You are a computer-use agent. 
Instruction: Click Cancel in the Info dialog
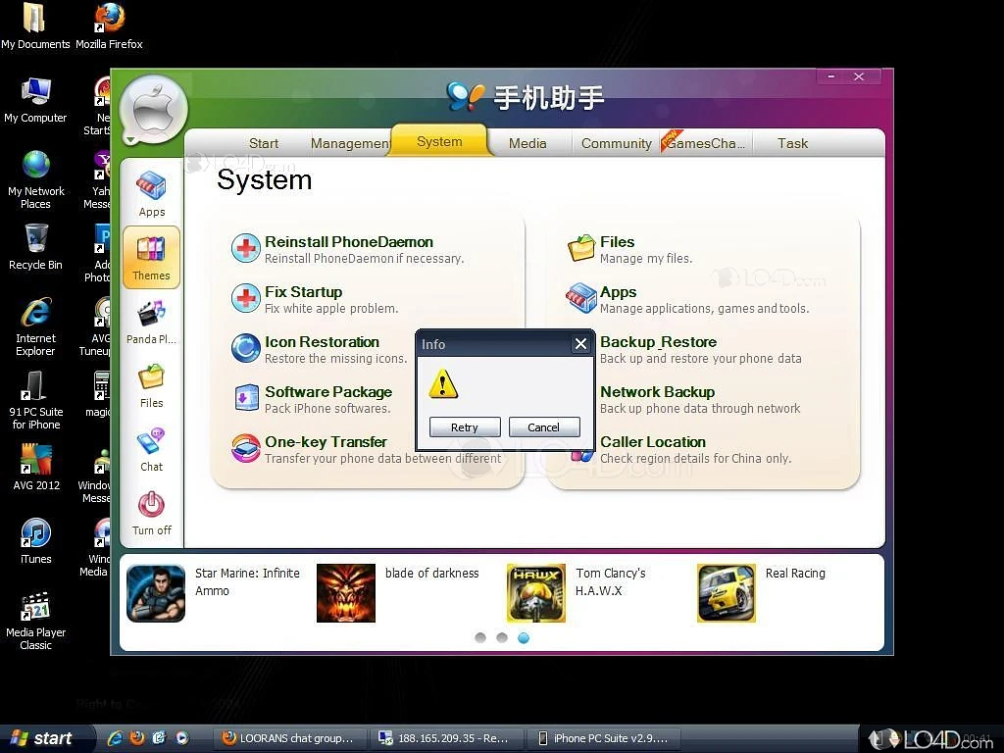[544, 427]
